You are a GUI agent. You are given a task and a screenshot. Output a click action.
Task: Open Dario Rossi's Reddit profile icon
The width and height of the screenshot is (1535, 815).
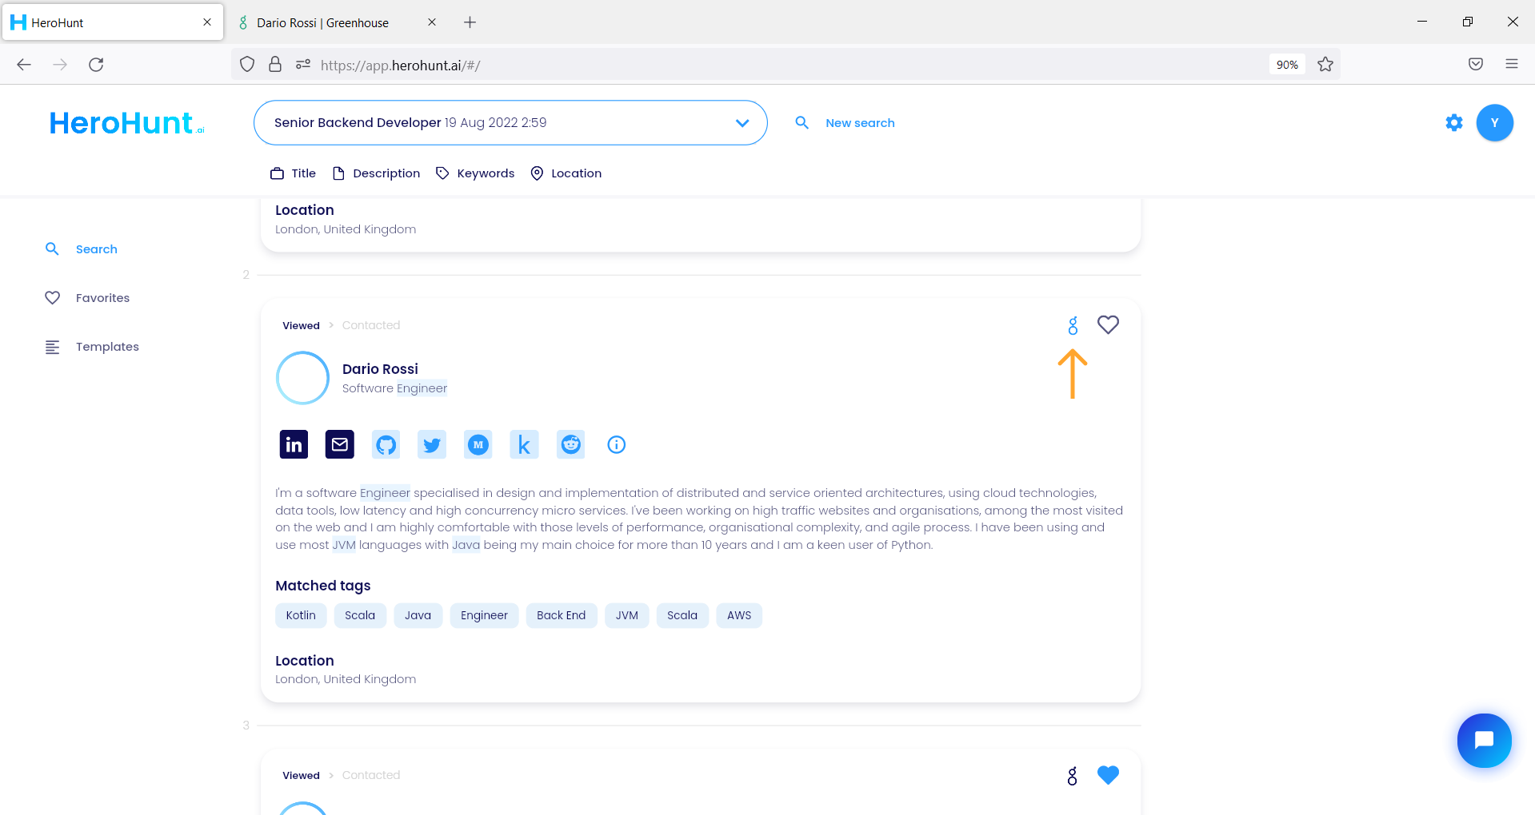570,444
